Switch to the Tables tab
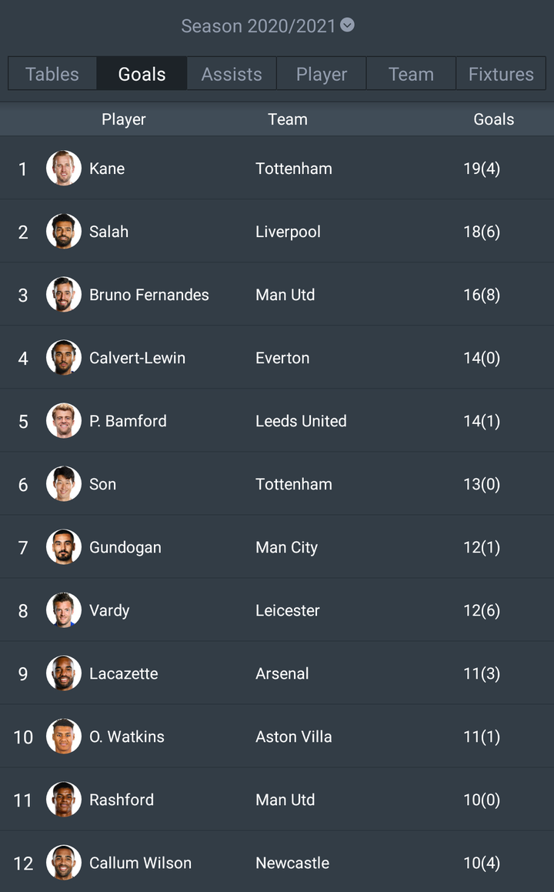The width and height of the screenshot is (554, 892). click(x=52, y=74)
